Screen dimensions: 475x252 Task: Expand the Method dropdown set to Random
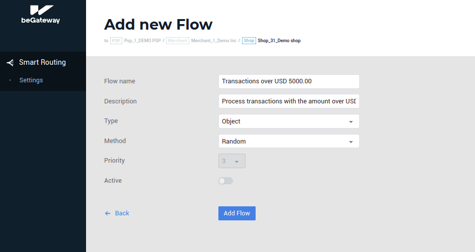pos(289,141)
